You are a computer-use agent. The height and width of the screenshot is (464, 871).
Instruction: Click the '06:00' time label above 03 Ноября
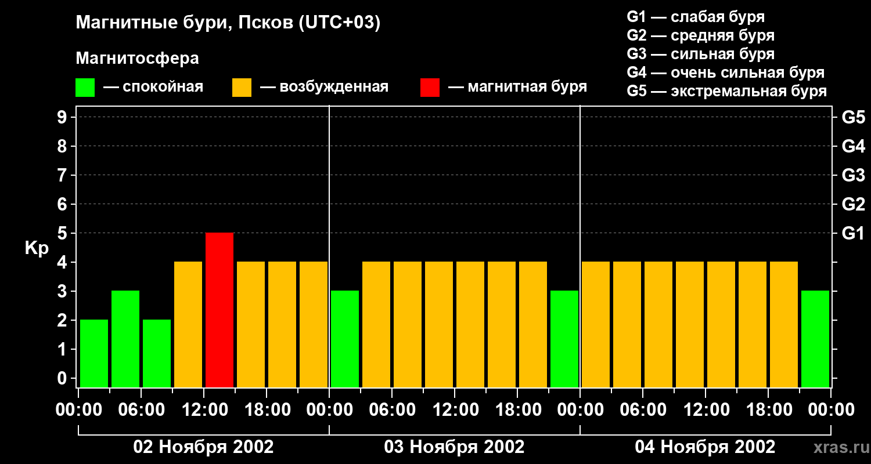tap(392, 409)
